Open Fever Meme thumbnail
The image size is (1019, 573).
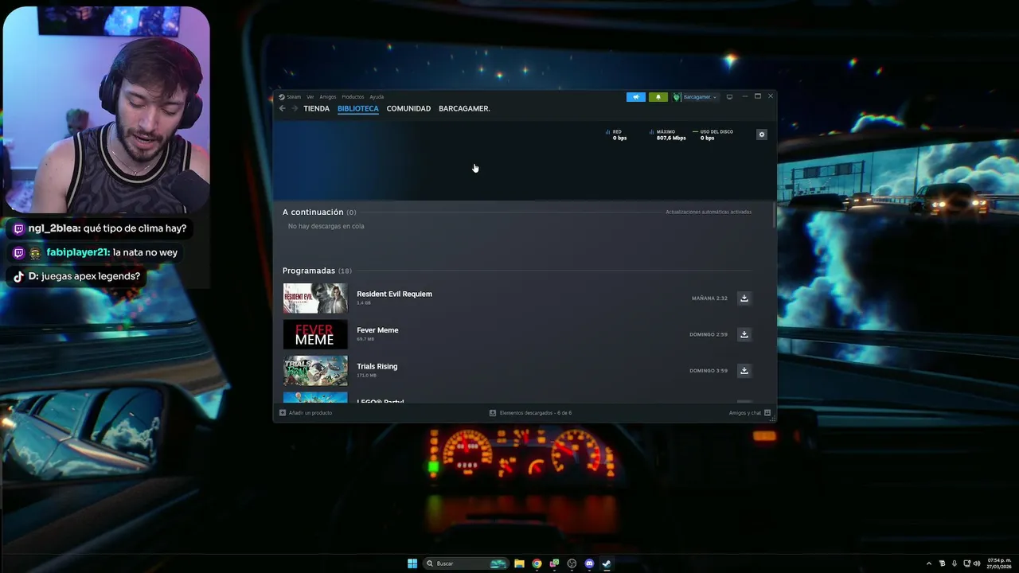315,334
